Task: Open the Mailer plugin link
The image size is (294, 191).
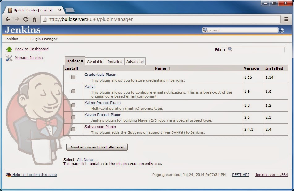Action: [90, 87]
